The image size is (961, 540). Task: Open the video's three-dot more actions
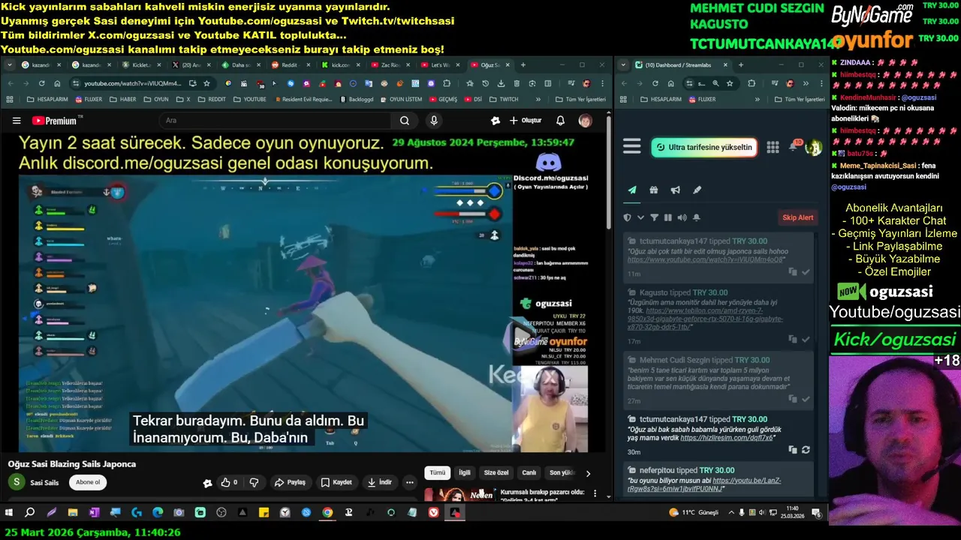[x=409, y=482]
